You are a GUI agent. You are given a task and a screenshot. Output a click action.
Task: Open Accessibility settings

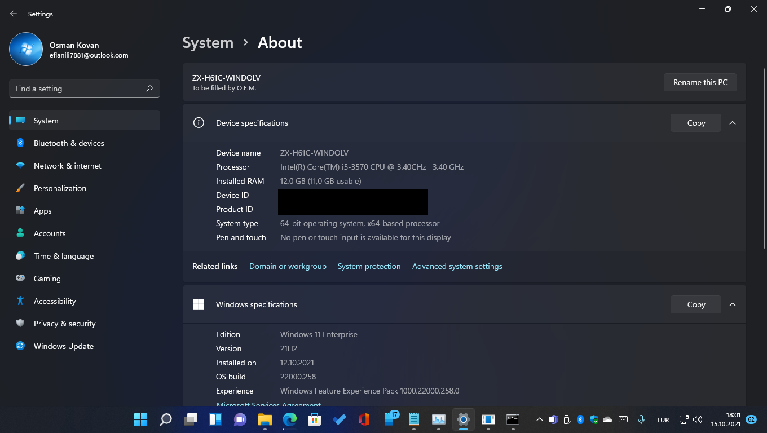coord(85,301)
